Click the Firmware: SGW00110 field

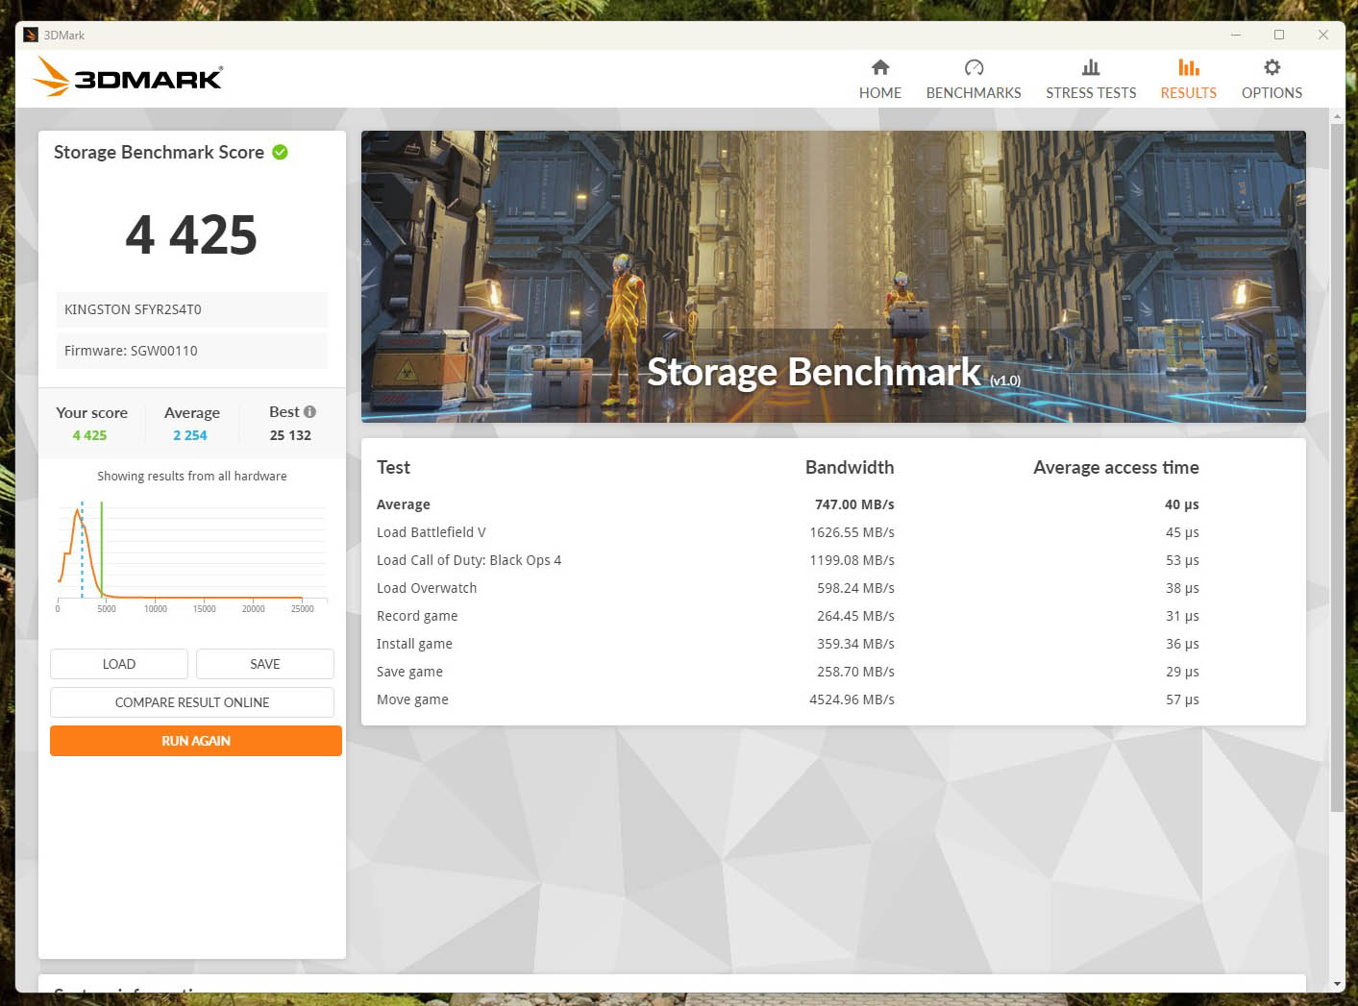click(x=192, y=351)
